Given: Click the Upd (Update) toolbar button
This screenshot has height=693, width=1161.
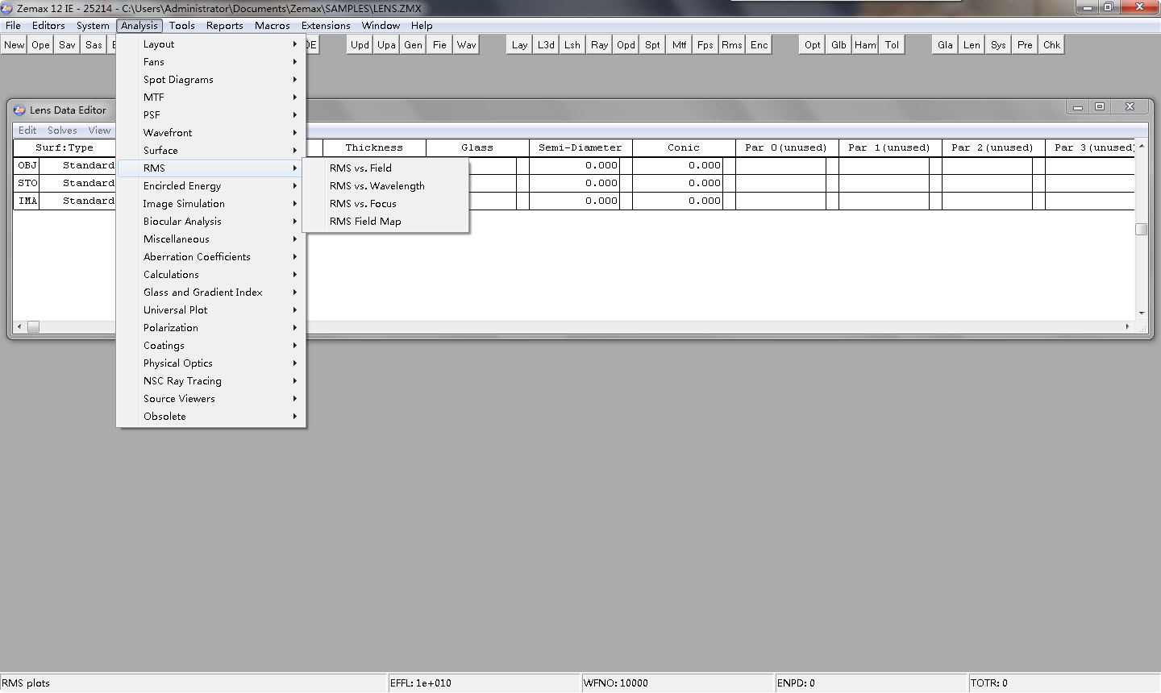Looking at the screenshot, I should (360, 45).
